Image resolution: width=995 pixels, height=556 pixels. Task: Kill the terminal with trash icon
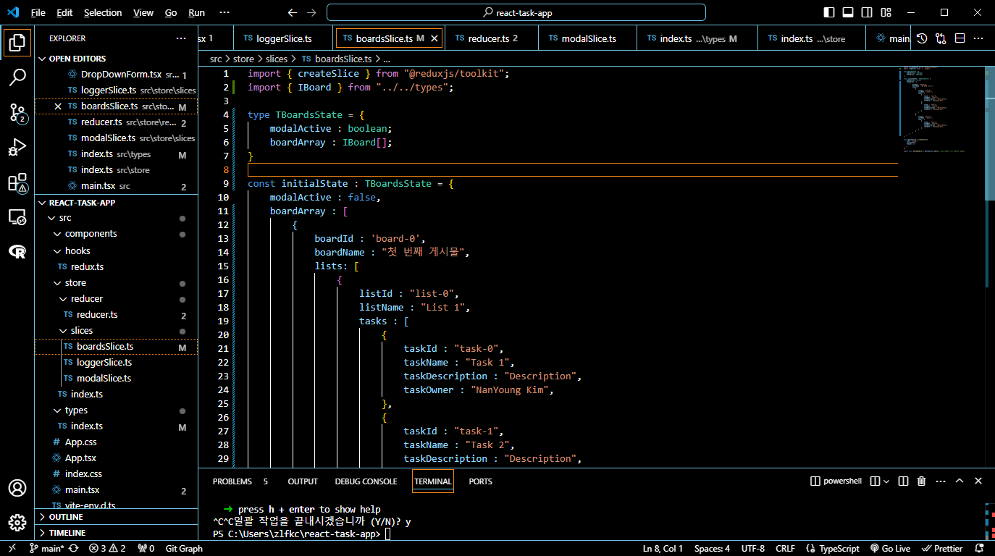[921, 481]
